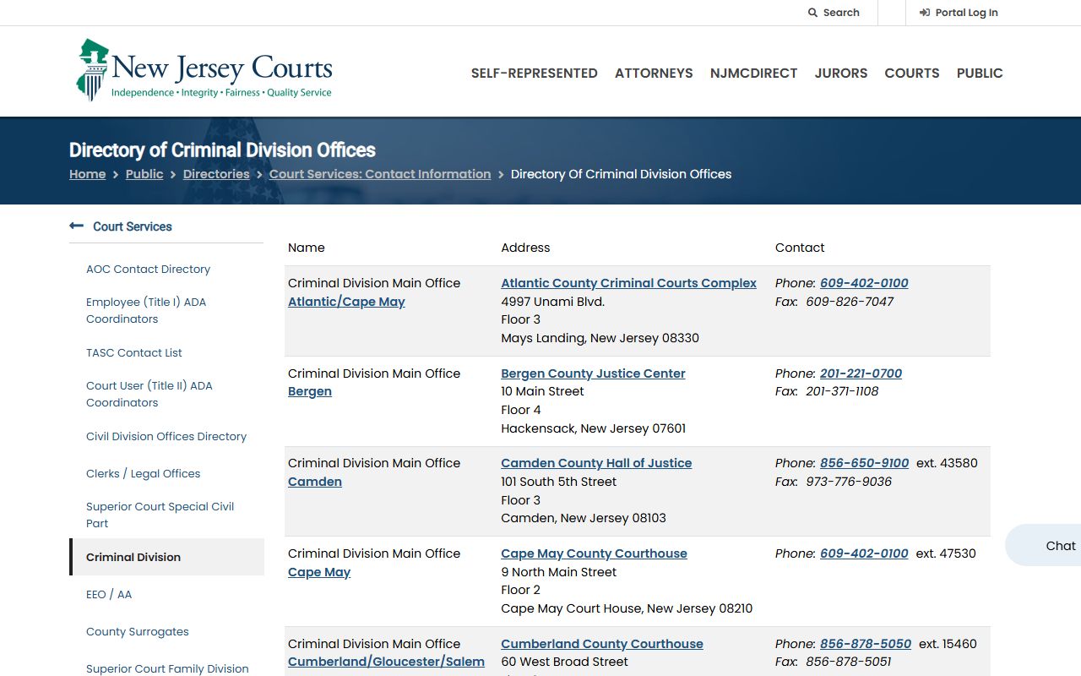Click 101 South 5th Street text
Image resolution: width=1081 pixels, height=676 pixels.
559,482
